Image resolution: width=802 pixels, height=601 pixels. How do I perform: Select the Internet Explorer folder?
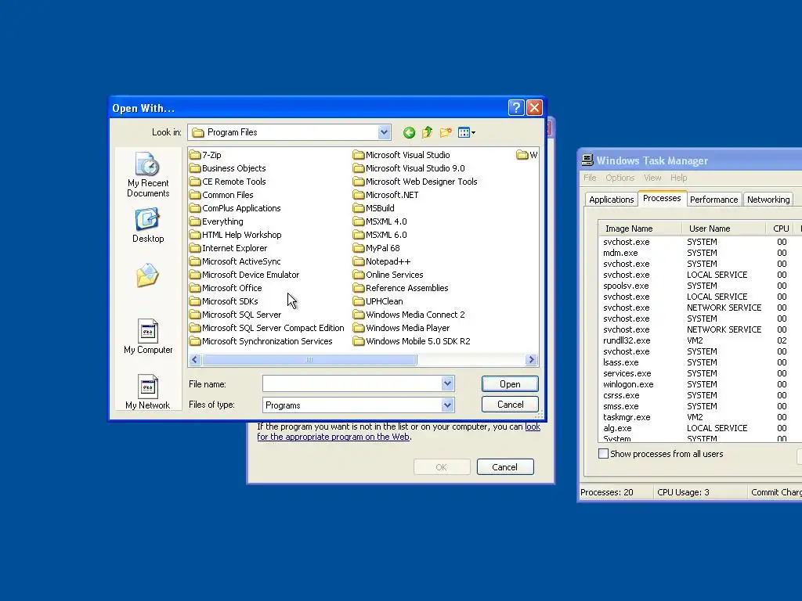pyautogui.click(x=228, y=248)
